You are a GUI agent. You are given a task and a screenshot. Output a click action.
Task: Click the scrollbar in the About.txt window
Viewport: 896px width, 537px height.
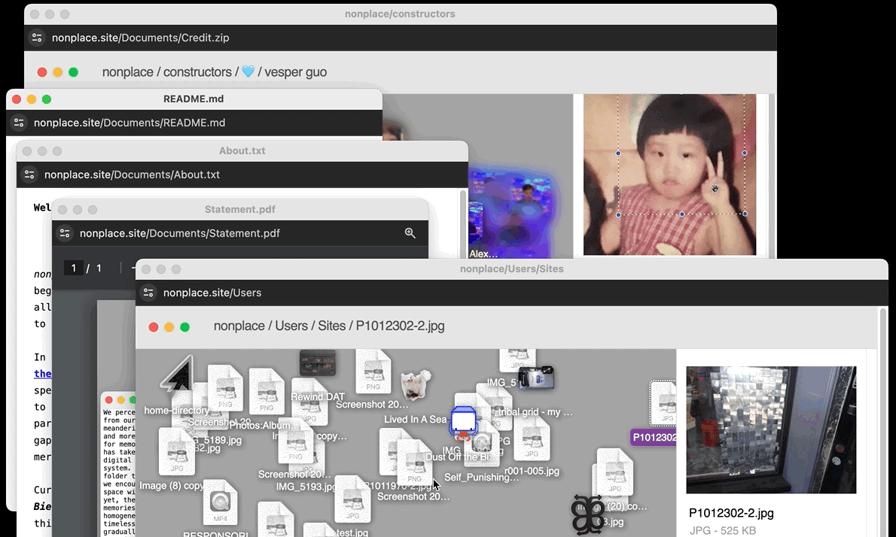(463, 223)
